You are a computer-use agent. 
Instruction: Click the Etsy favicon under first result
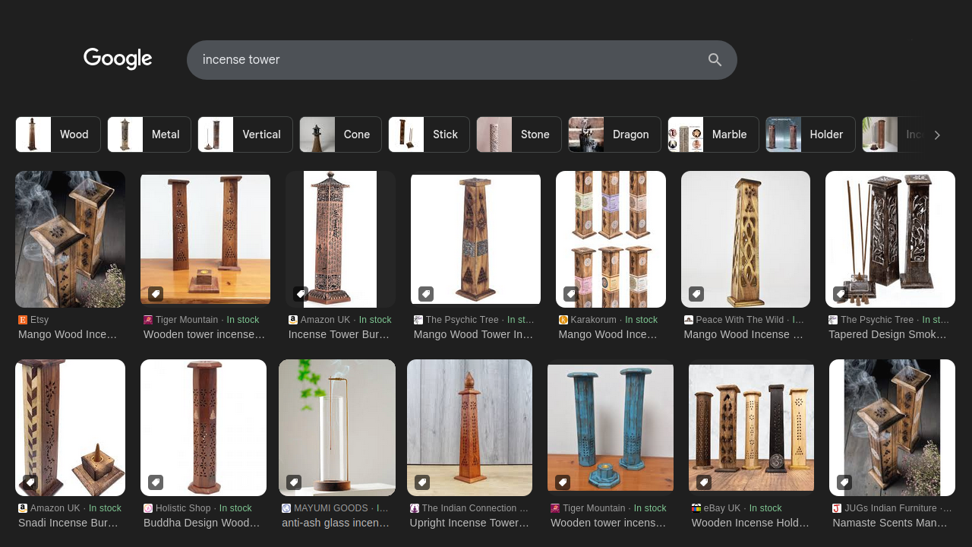(x=23, y=320)
